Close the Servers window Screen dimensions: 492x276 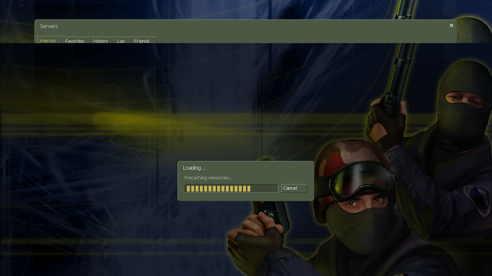click(x=451, y=25)
